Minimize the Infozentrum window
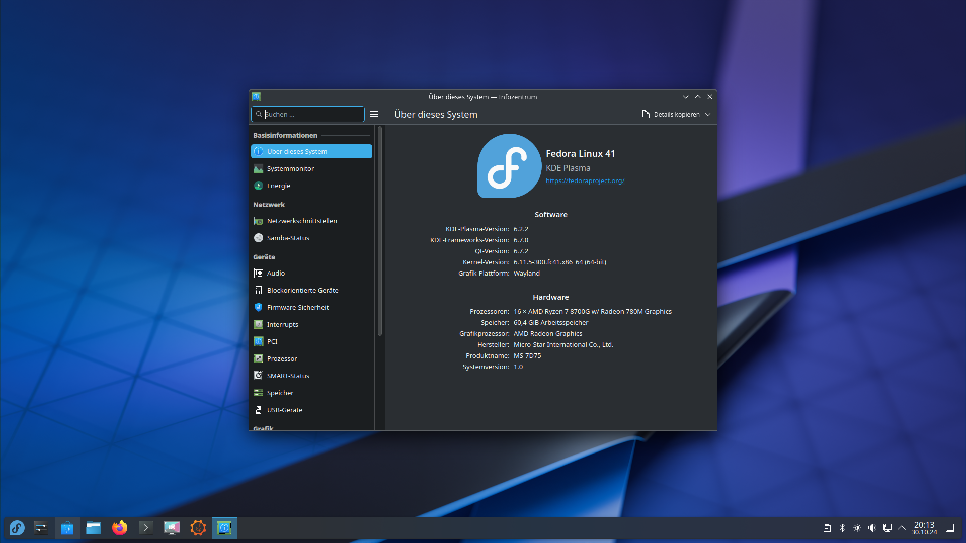This screenshot has height=543, width=966. click(x=686, y=97)
